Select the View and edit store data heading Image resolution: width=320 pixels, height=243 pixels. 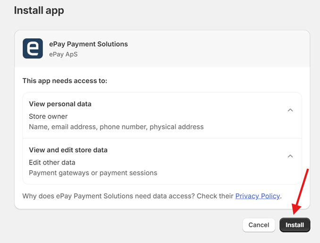pyautogui.click(x=68, y=150)
